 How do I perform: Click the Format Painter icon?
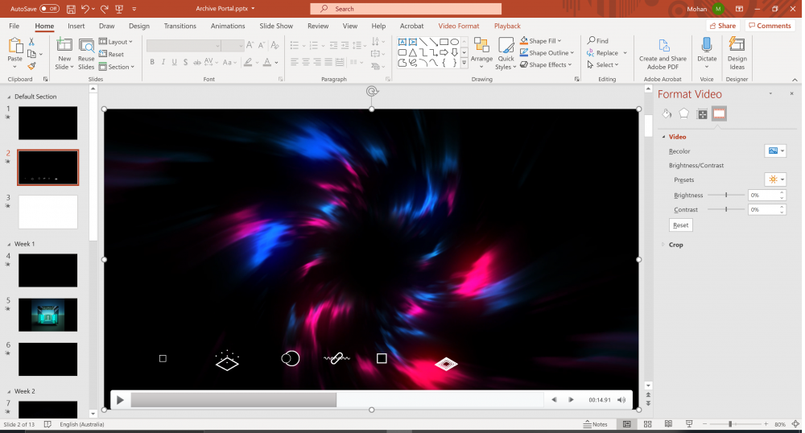click(32, 66)
